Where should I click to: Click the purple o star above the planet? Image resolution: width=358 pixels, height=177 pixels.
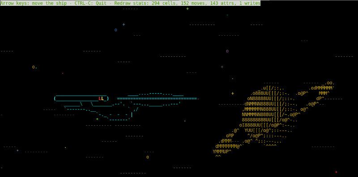pos(227,51)
